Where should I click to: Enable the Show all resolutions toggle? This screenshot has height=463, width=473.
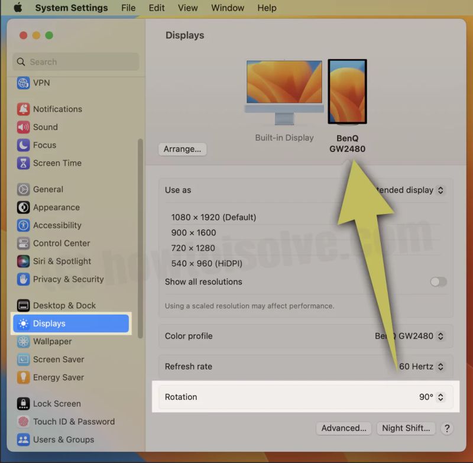438,282
